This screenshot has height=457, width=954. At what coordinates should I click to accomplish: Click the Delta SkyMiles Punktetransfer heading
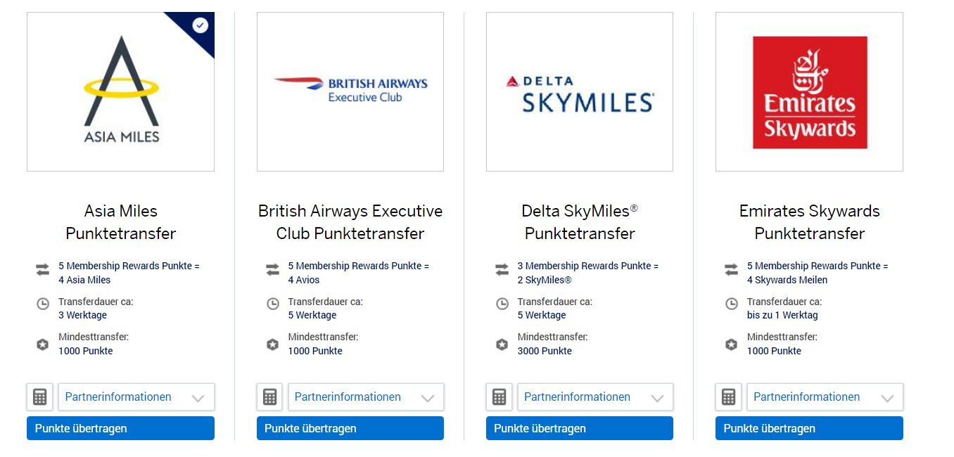579,222
